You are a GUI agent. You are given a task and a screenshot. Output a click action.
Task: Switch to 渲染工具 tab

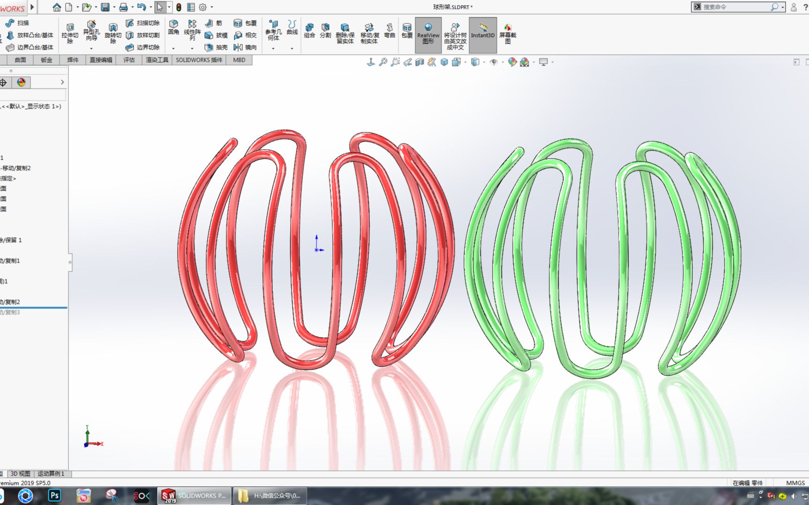click(157, 60)
